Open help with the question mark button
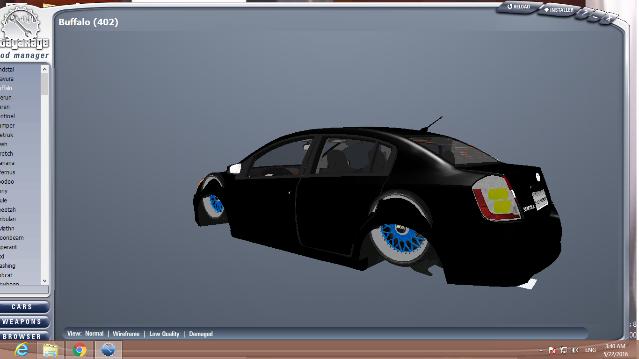Screen dimensions: 639x359 585,14
